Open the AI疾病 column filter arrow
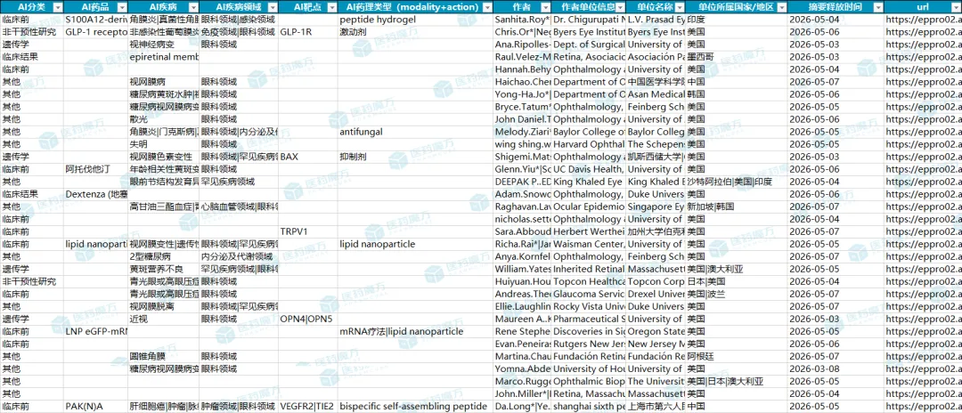 tap(192, 7)
